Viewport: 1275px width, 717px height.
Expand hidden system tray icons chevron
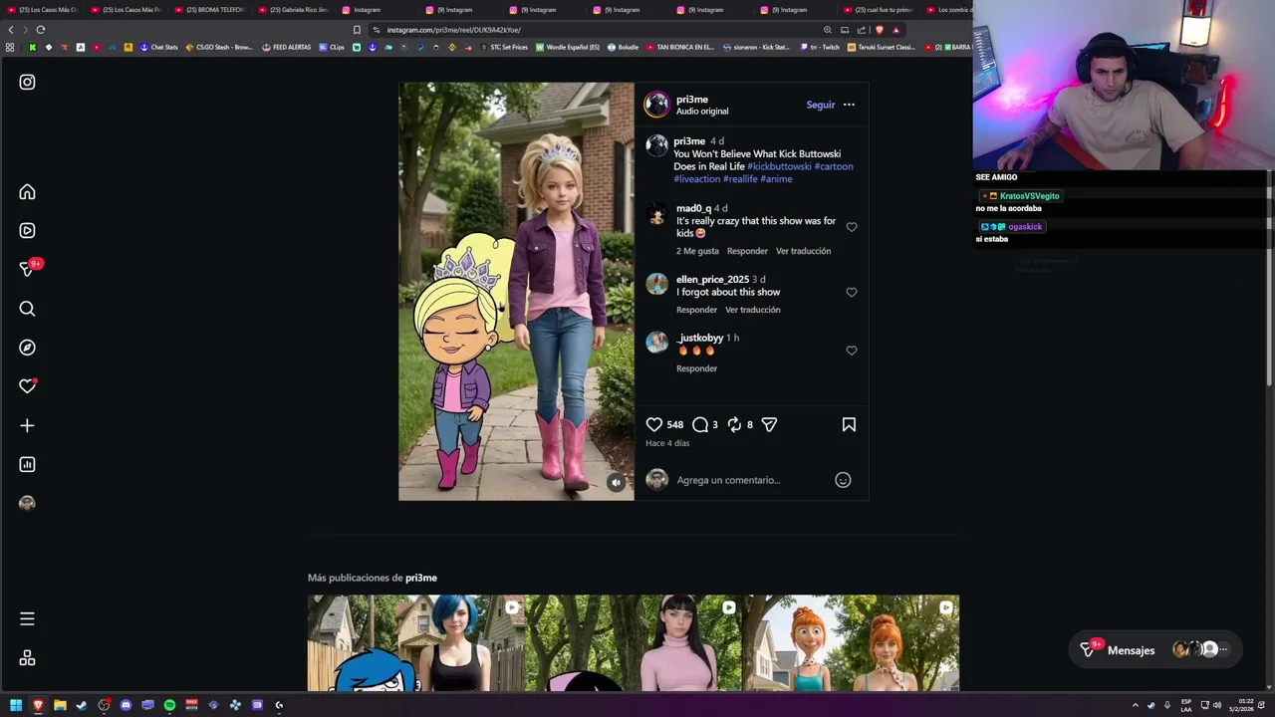pyautogui.click(x=1135, y=705)
